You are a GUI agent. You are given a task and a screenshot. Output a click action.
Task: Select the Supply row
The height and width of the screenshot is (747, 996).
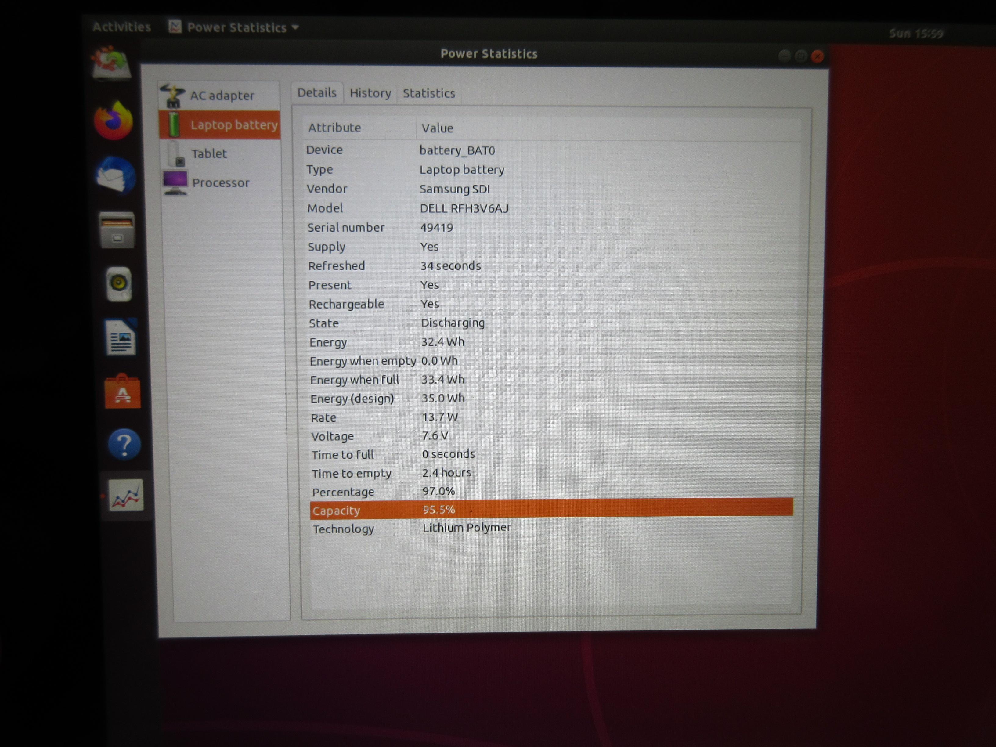coord(553,247)
